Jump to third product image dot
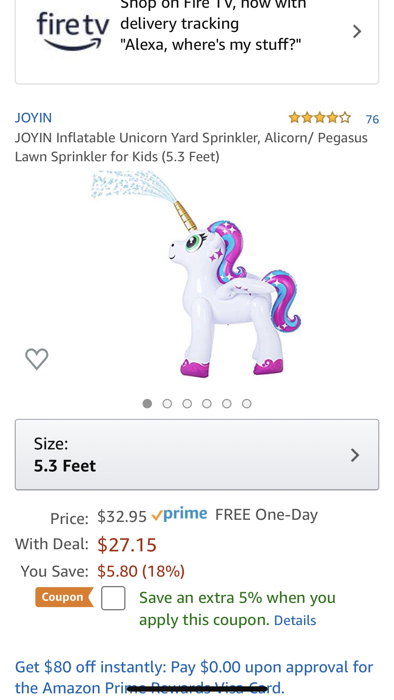 click(187, 404)
